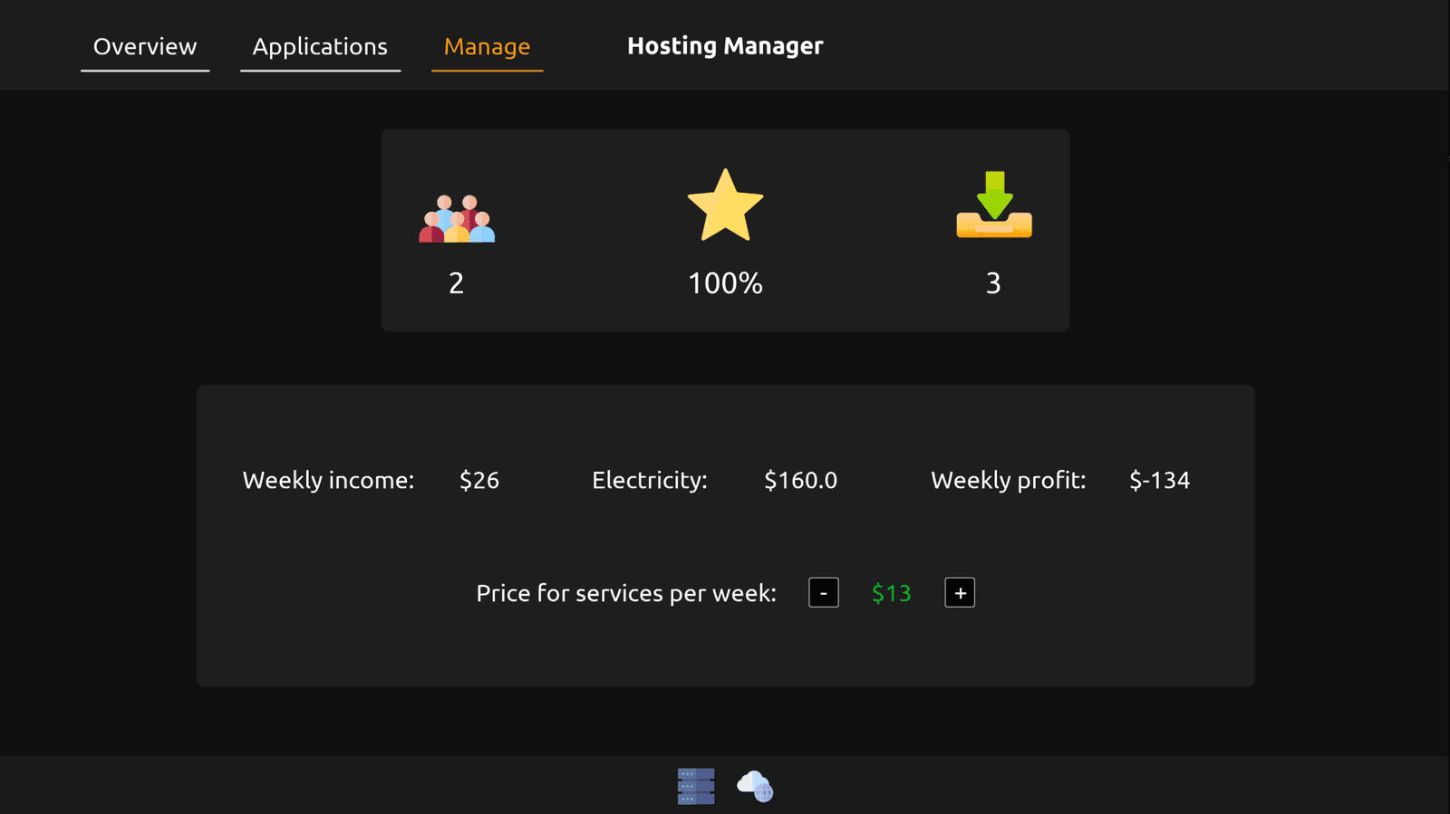Click the 100% satisfaction rating text
Image resolution: width=1450 pixels, height=814 pixels.
(725, 283)
